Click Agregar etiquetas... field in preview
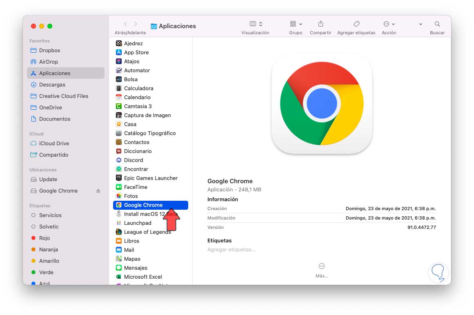 (x=231, y=250)
